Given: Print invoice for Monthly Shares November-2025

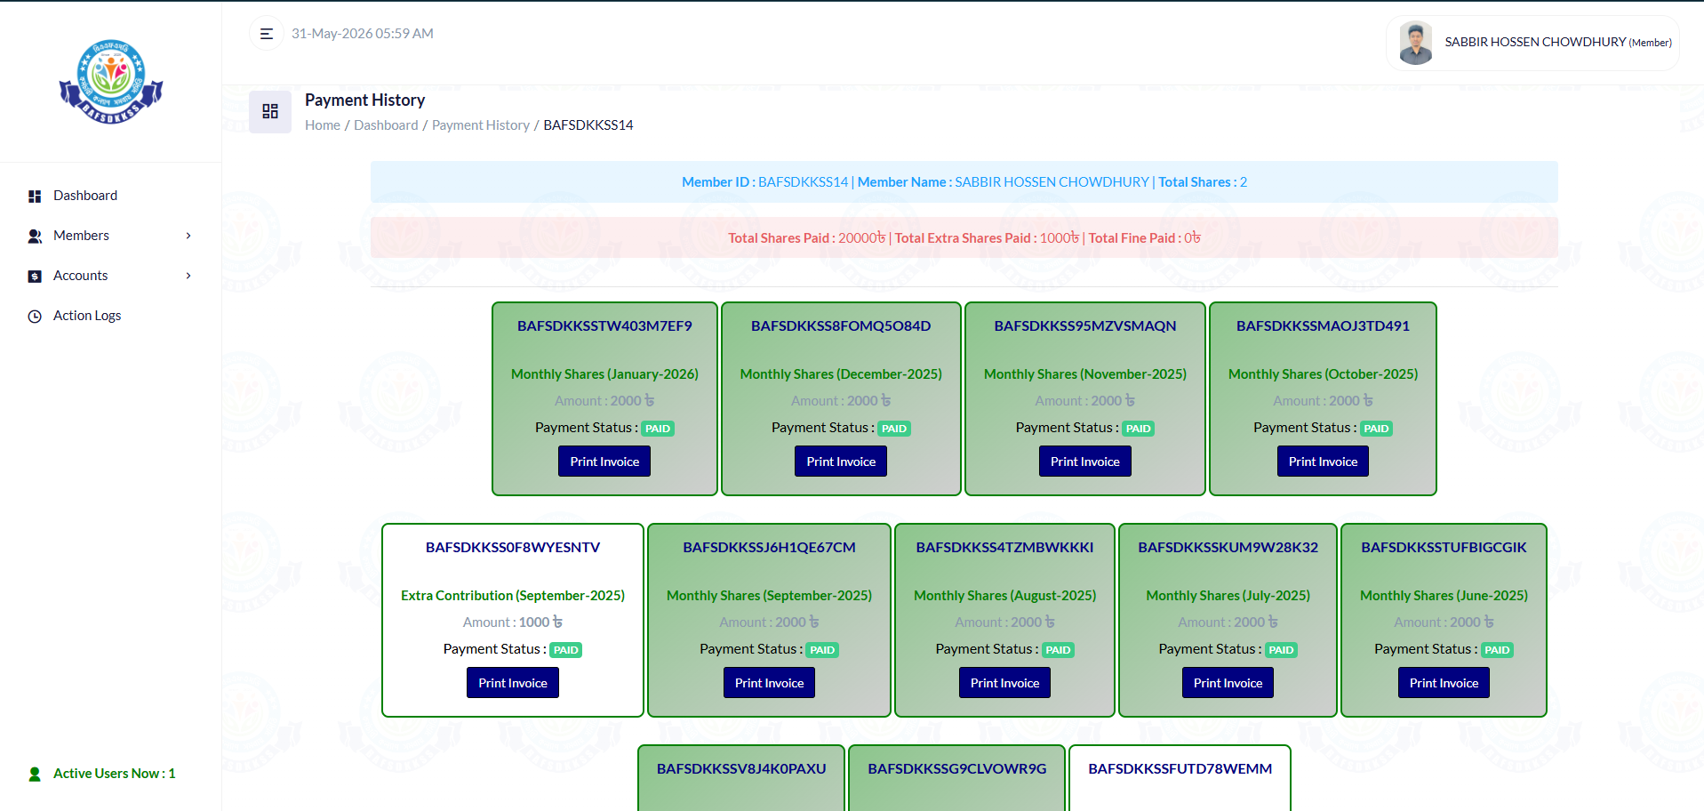Looking at the screenshot, I should pyautogui.click(x=1085, y=462).
